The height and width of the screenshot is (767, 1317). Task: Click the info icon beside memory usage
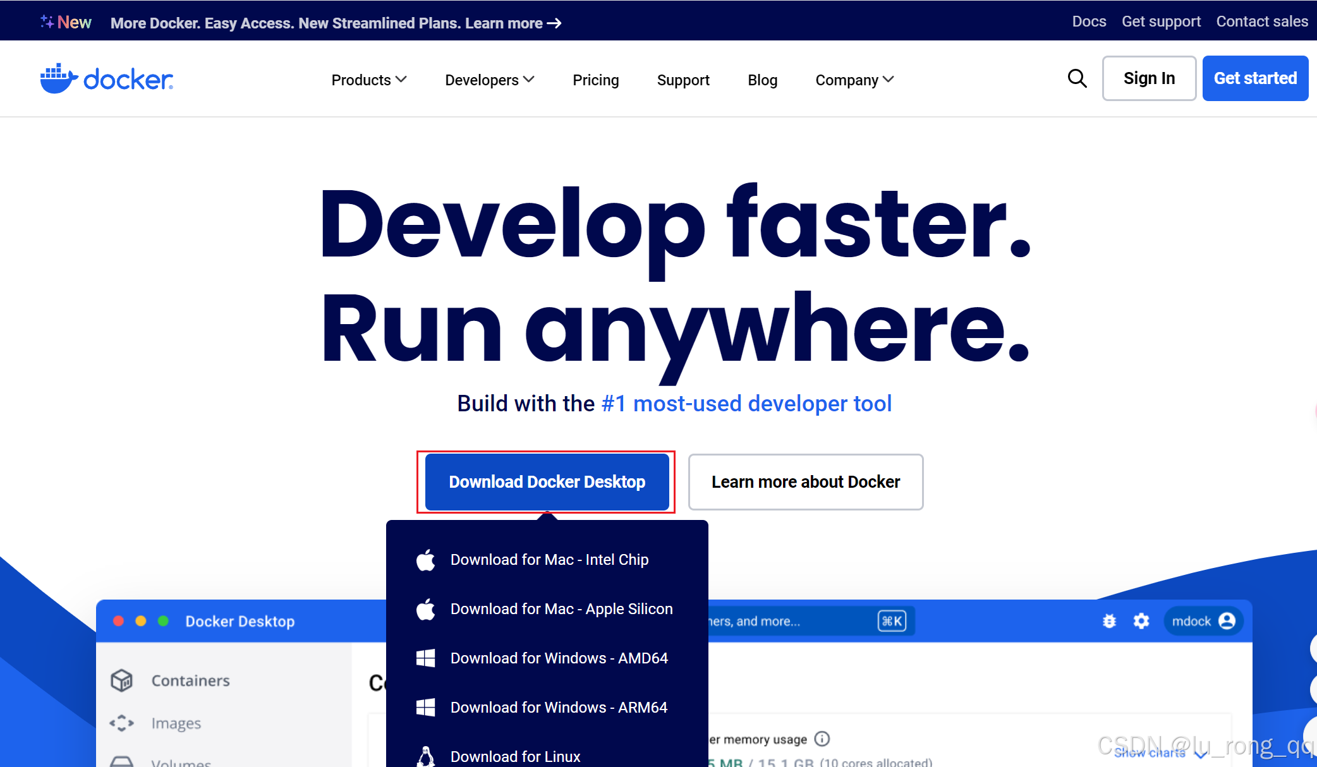[x=822, y=739]
